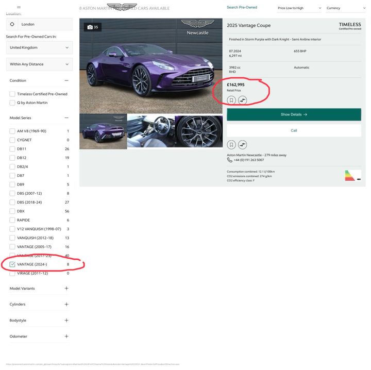Uncheck the VANTAGE (2024-) checkbox
Image resolution: width=371 pixels, height=370 pixels.
click(x=12, y=264)
